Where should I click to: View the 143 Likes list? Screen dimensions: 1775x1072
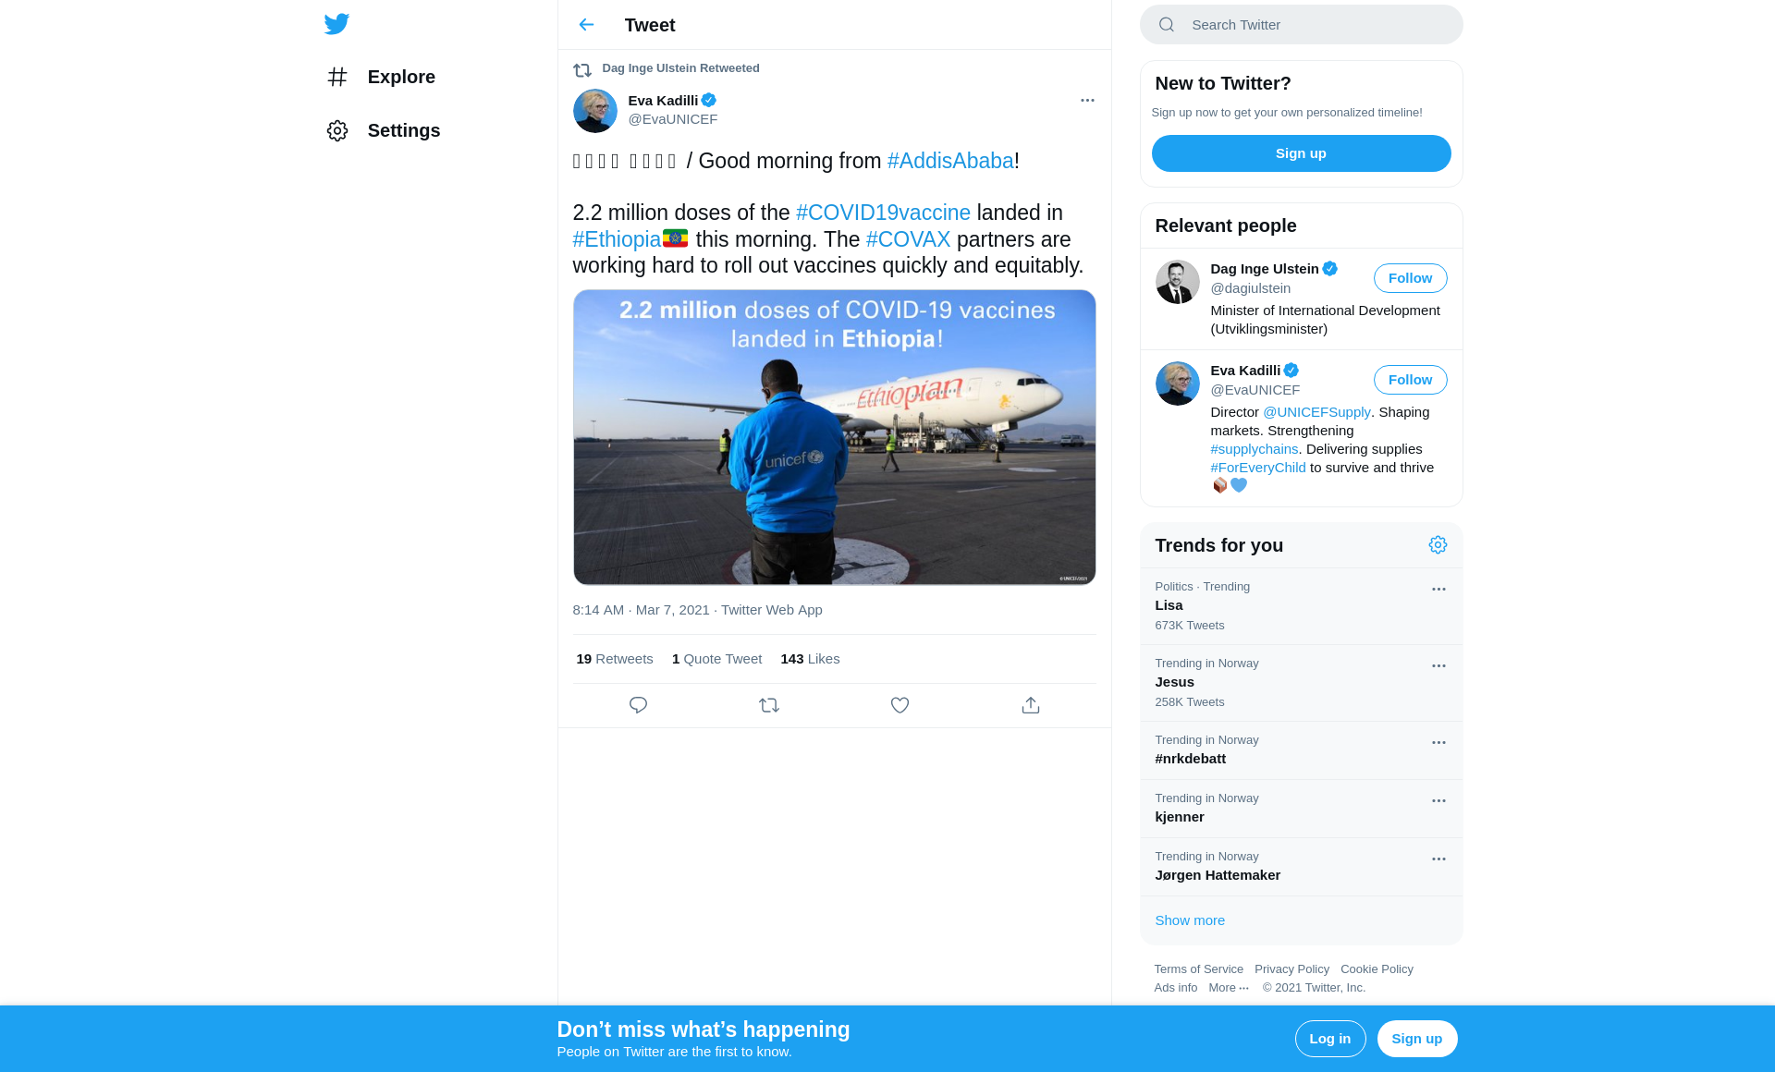pyautogui.click(x=810, y=659)
